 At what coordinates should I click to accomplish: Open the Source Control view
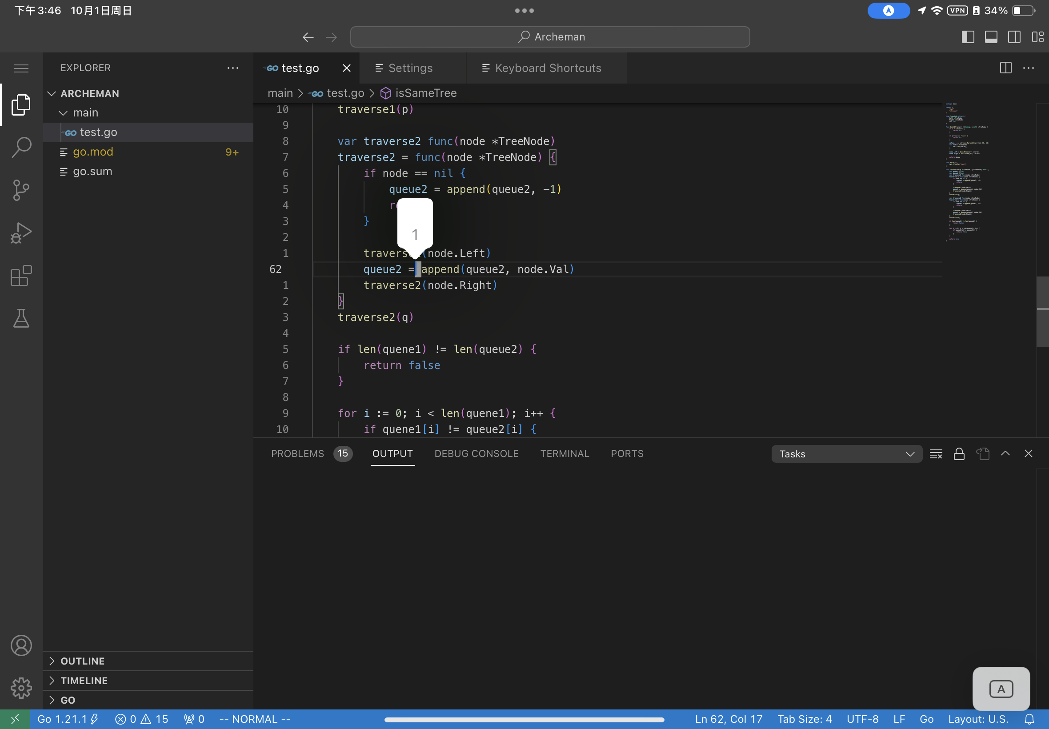tap(21, 190)
